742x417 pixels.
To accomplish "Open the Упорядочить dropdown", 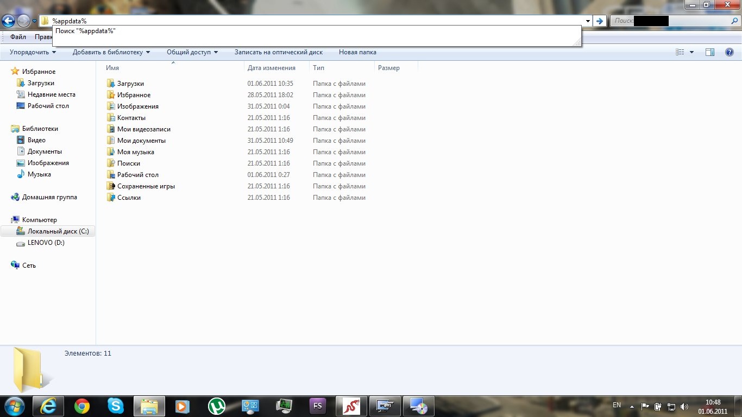I will click(33, 52).
